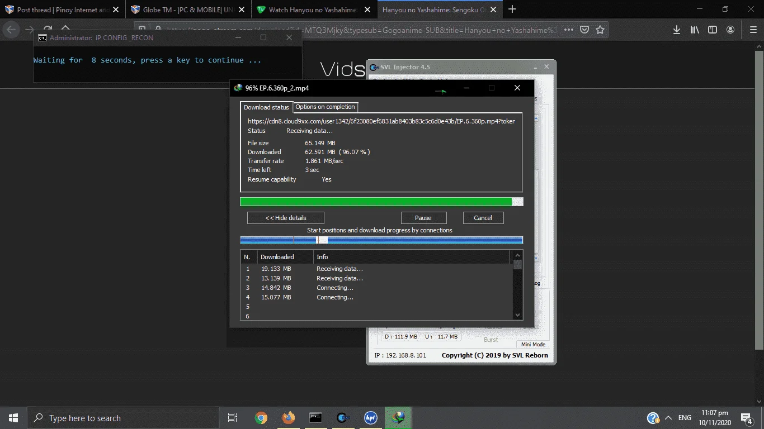
Task: Show hidden system tray icons
Action: (668, 418)
